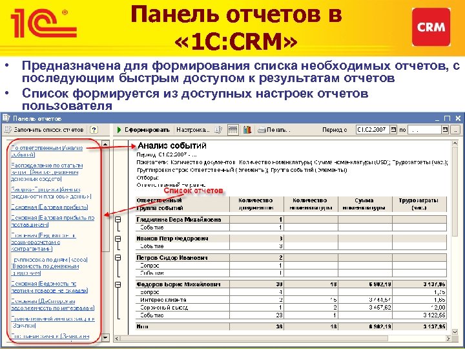
Task: Select cell Гладилина Вера Михайловна
Action: click(x=182, y=220)
